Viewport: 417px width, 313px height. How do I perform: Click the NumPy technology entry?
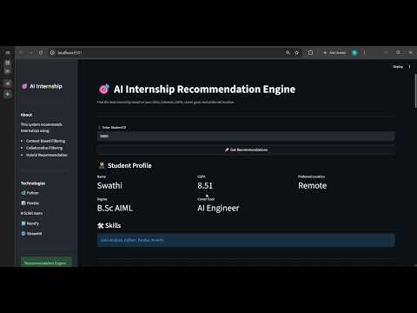point(30,223)
